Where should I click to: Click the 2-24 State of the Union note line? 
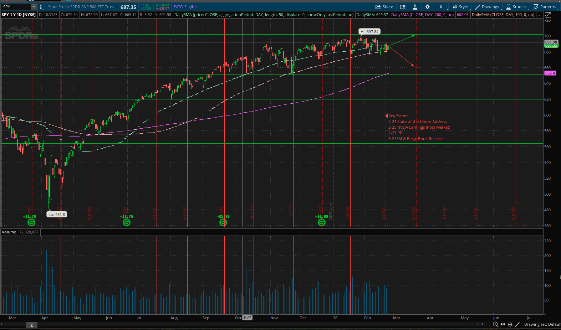pyautogui.click(x=418, y=122)
